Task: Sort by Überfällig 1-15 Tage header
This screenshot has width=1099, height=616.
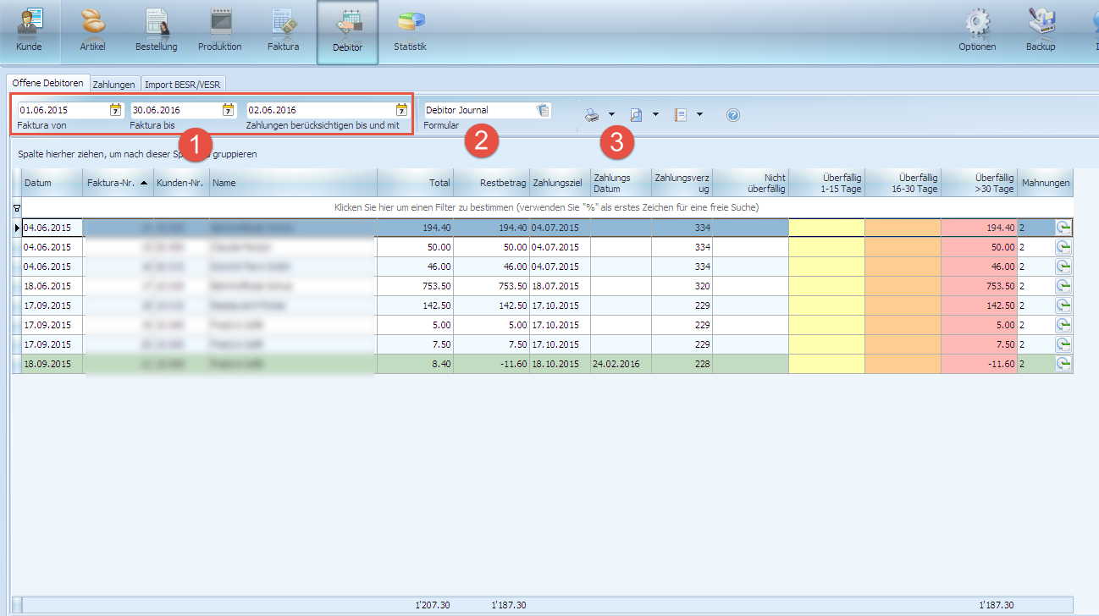Action: click(826, 183)
